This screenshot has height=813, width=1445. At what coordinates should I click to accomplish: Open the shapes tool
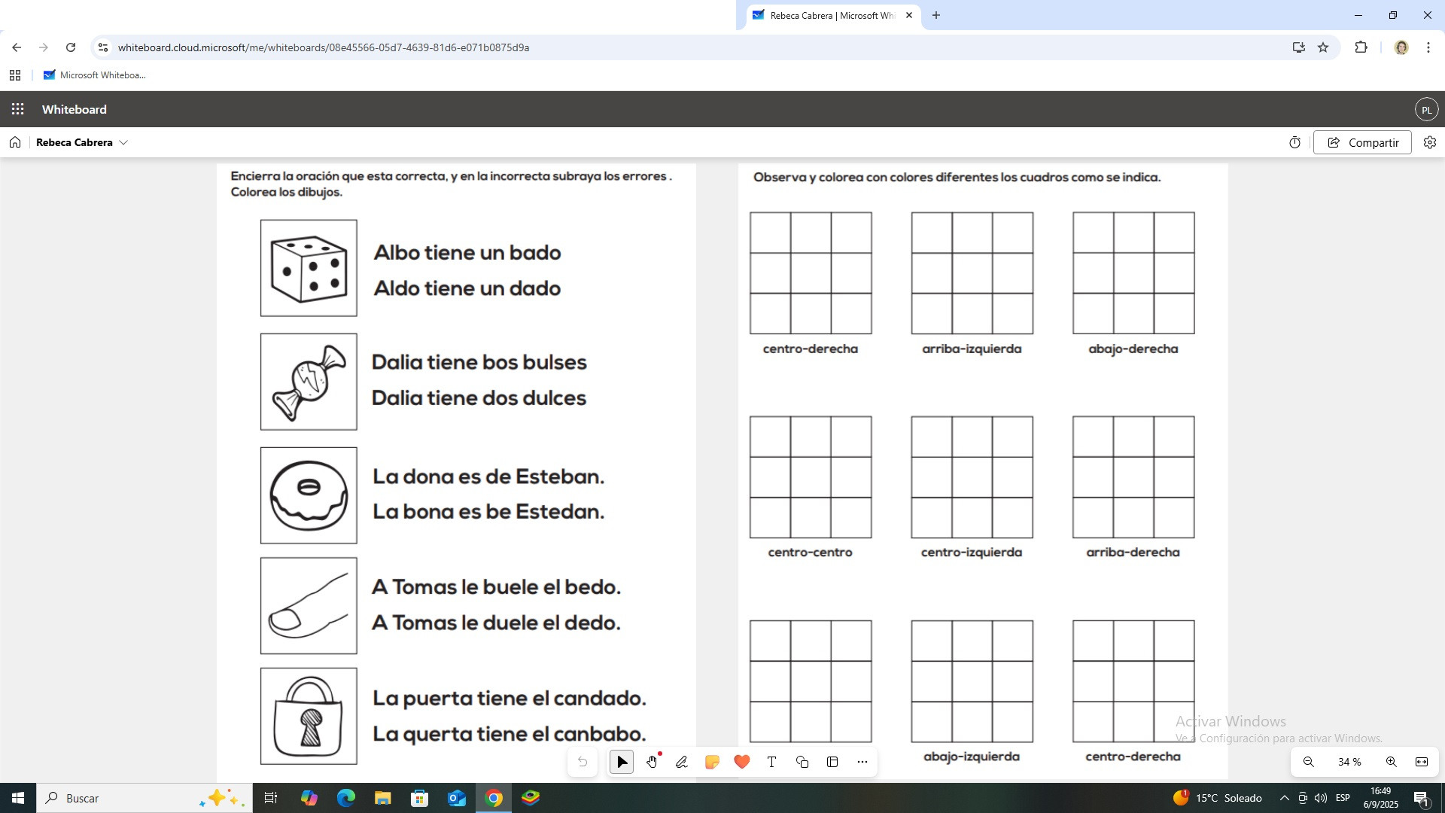click(802, 762)
